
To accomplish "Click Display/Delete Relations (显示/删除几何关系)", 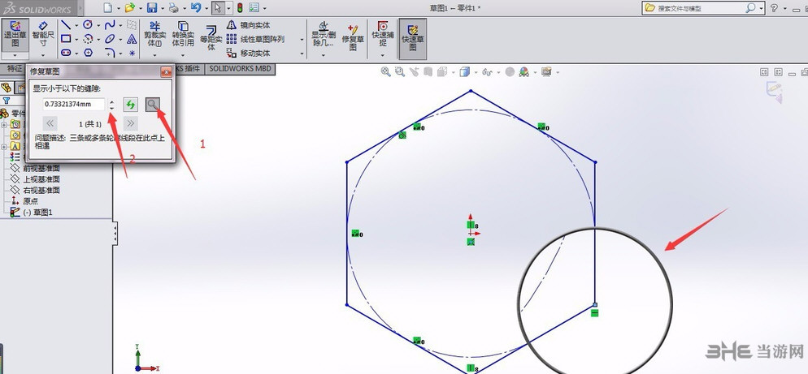I will click(323, 34).
